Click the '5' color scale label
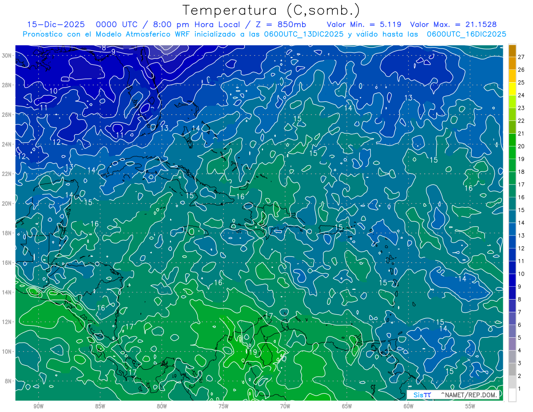Image resolution: width=533 pixels, height=412 pixels. (520, 338)
